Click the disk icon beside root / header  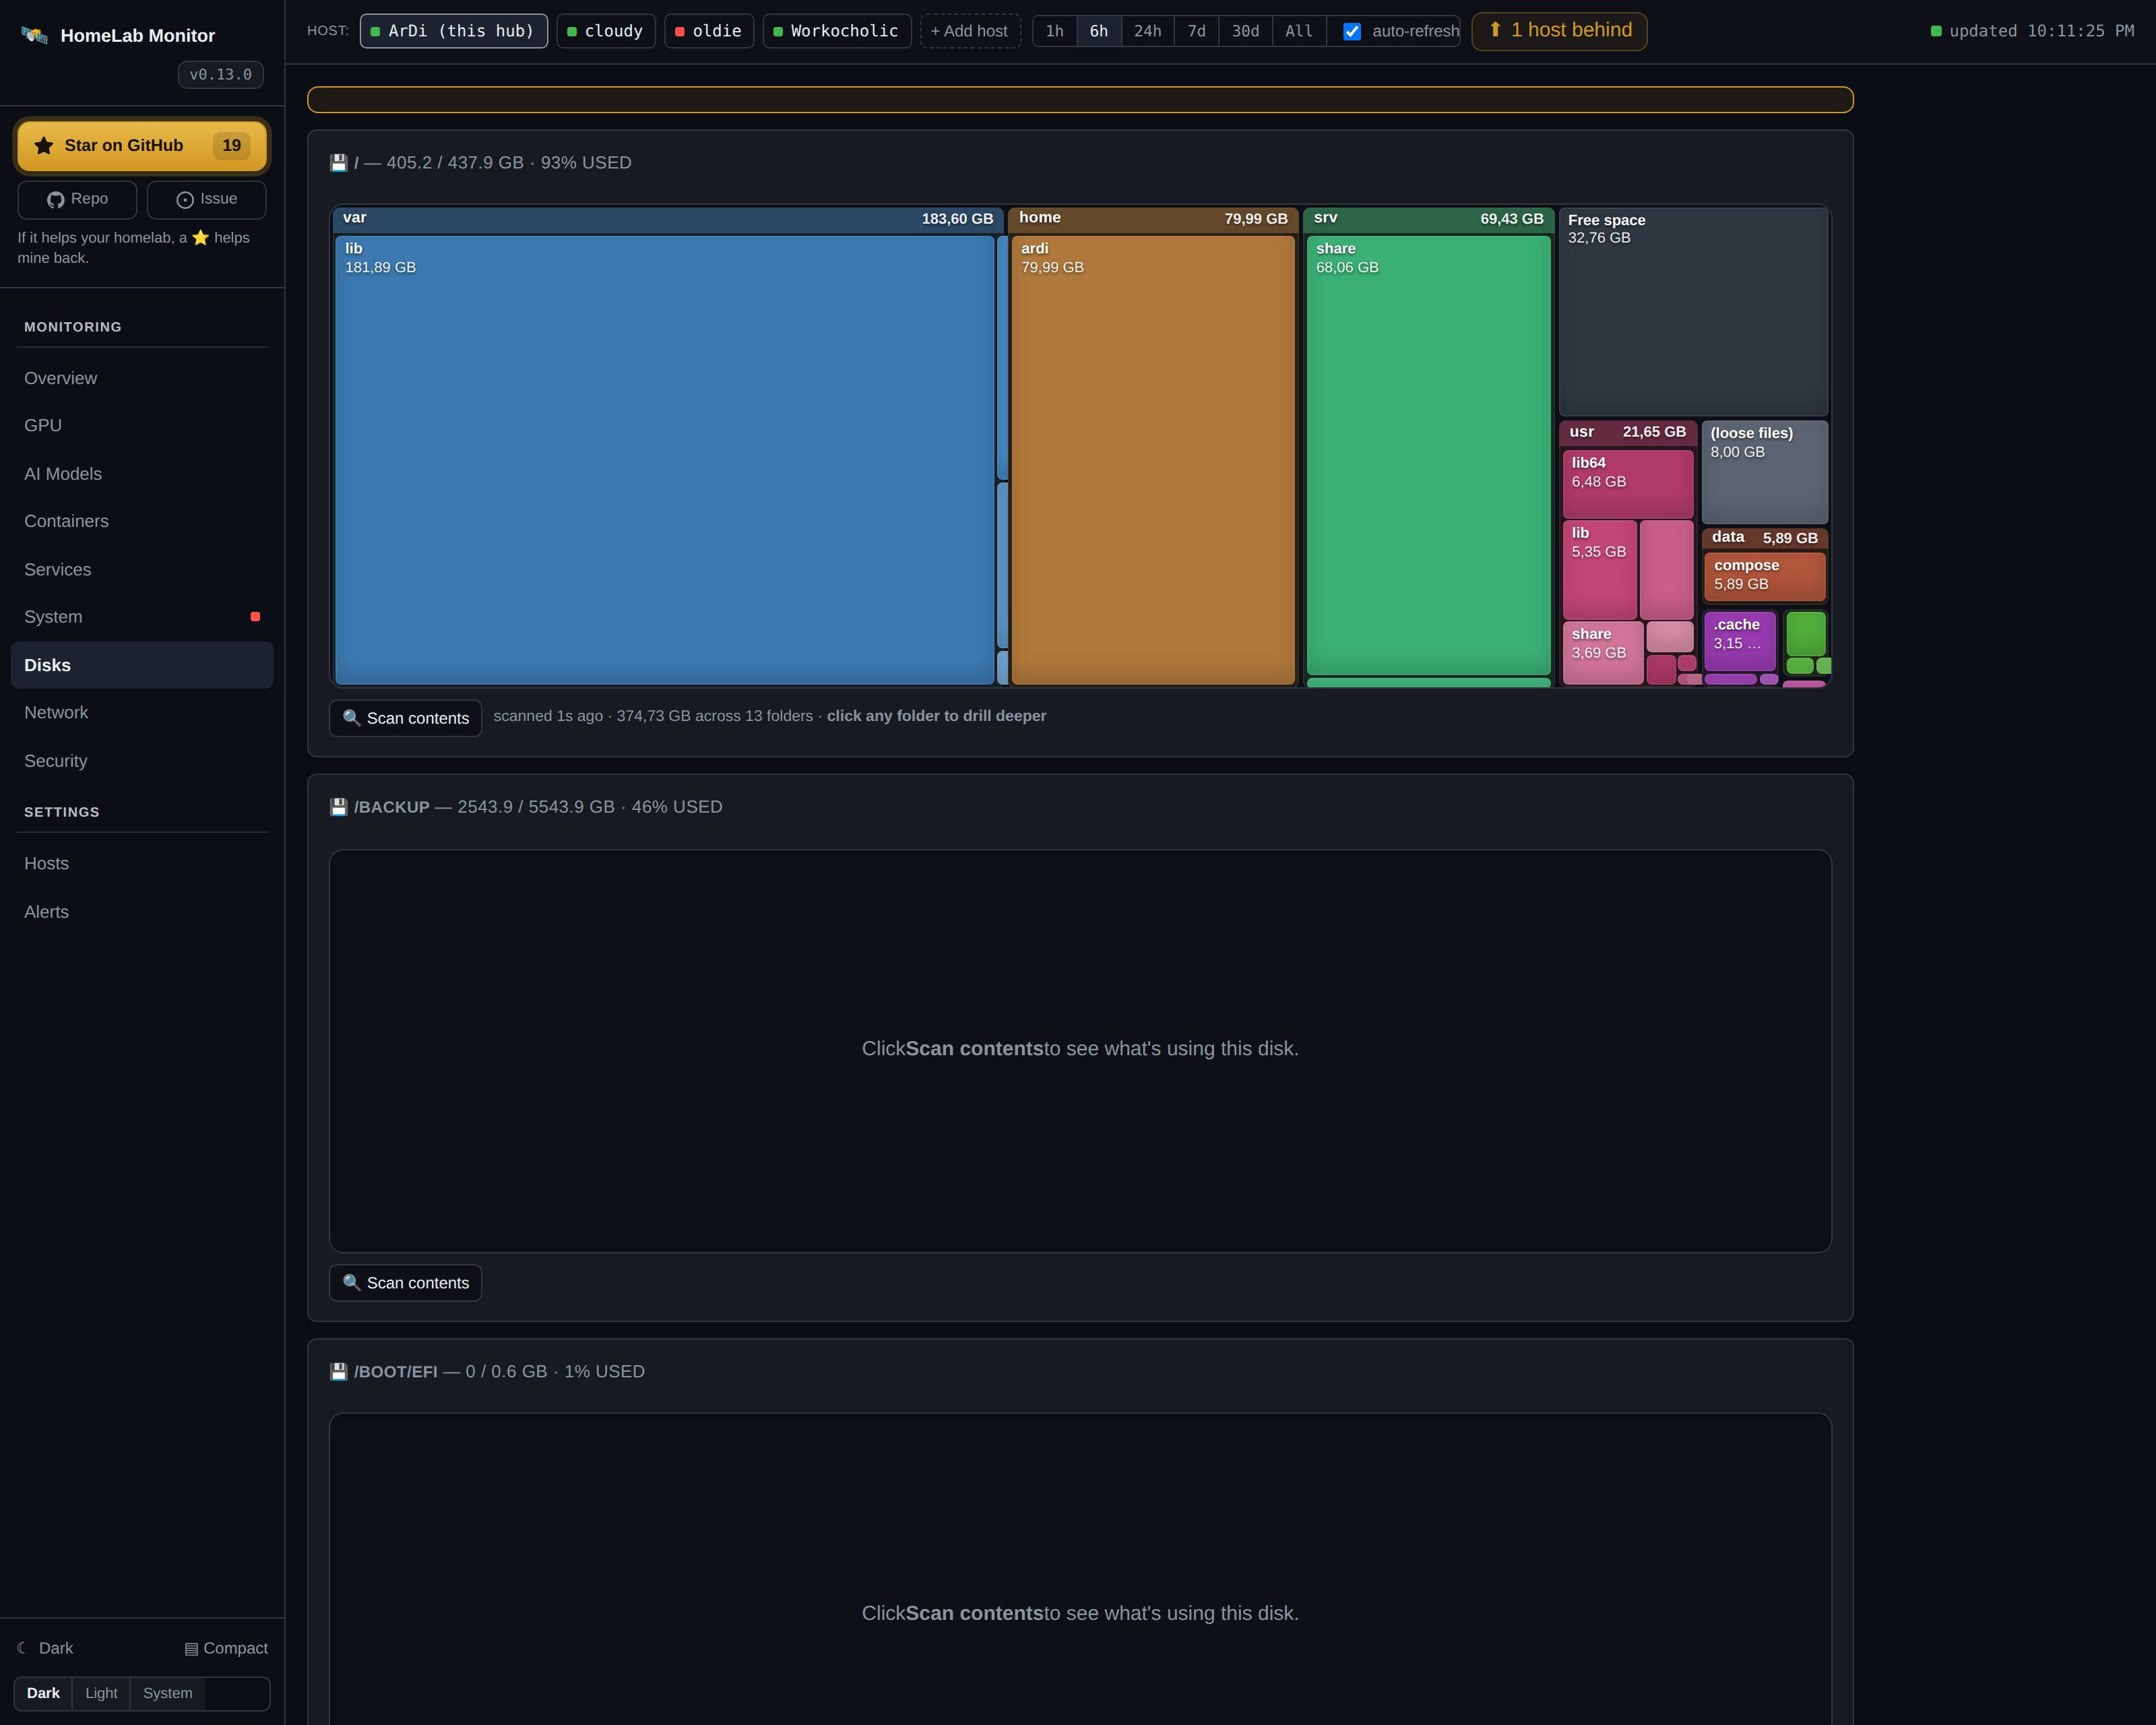[339, 162]
